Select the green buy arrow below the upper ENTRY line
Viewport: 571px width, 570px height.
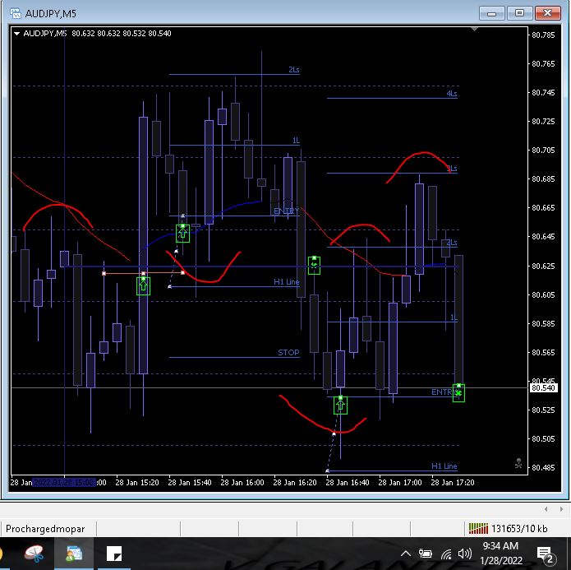pos(182,234)
